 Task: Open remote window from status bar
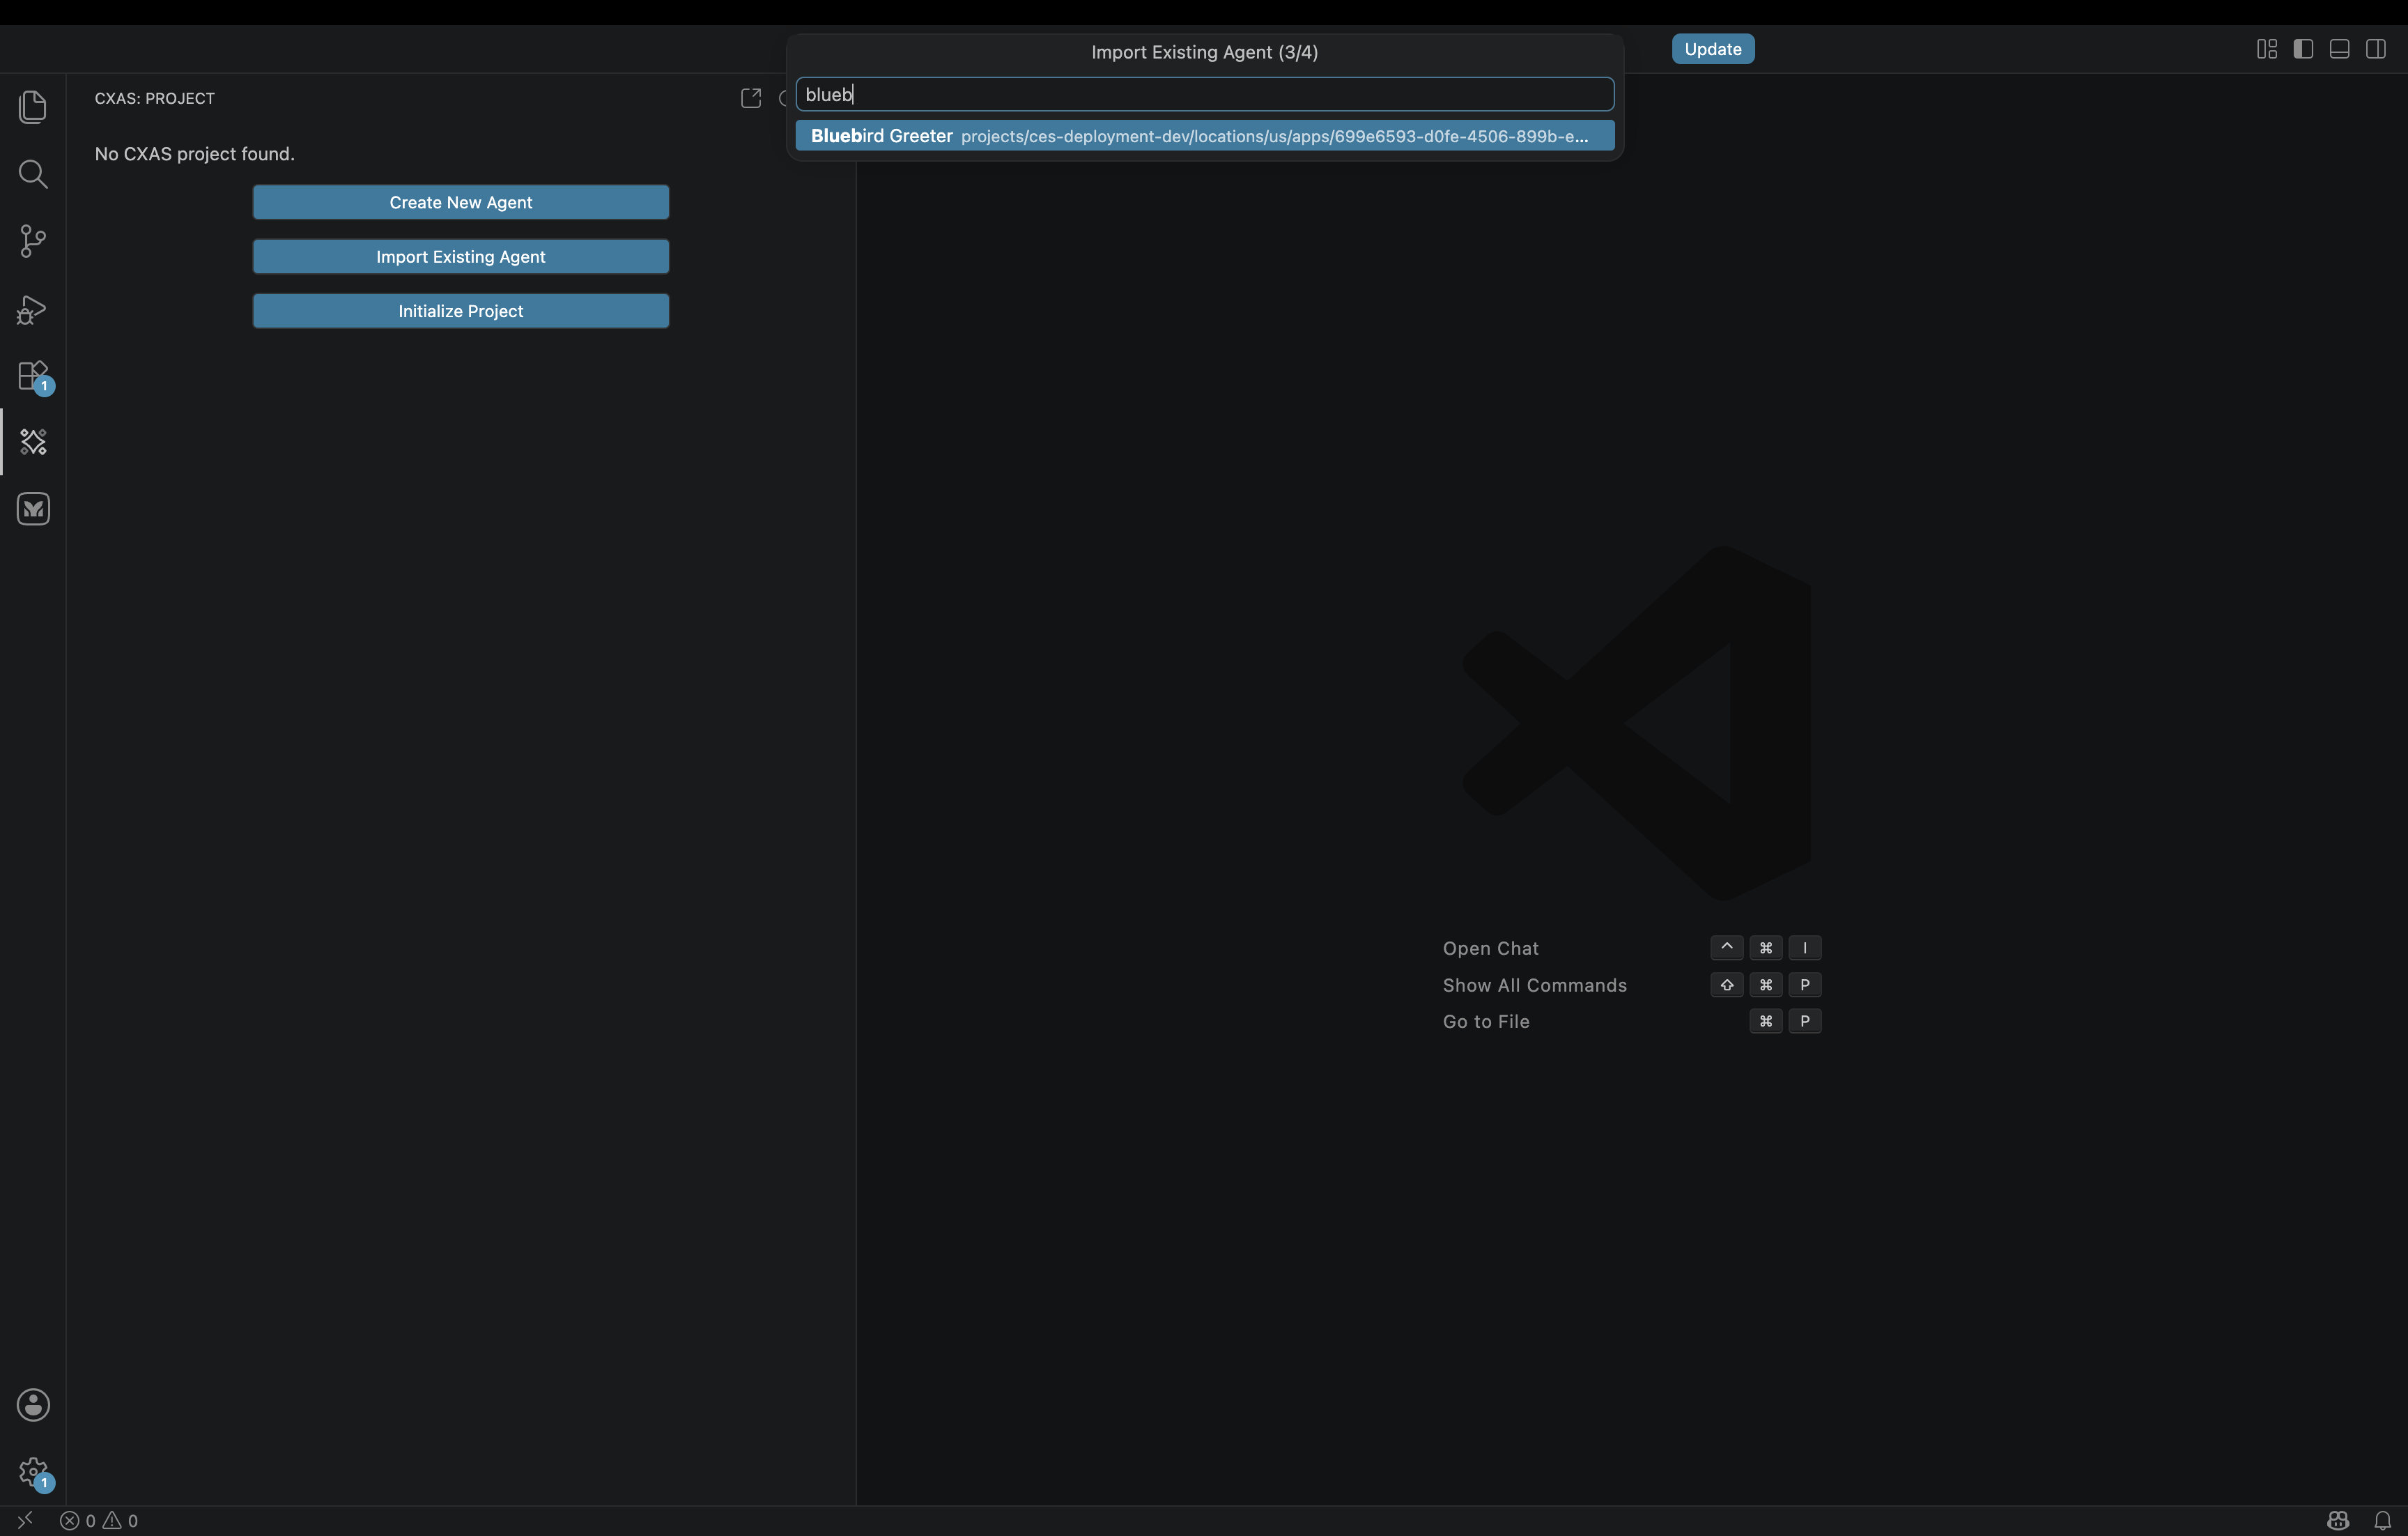(x=25, y=1520)
